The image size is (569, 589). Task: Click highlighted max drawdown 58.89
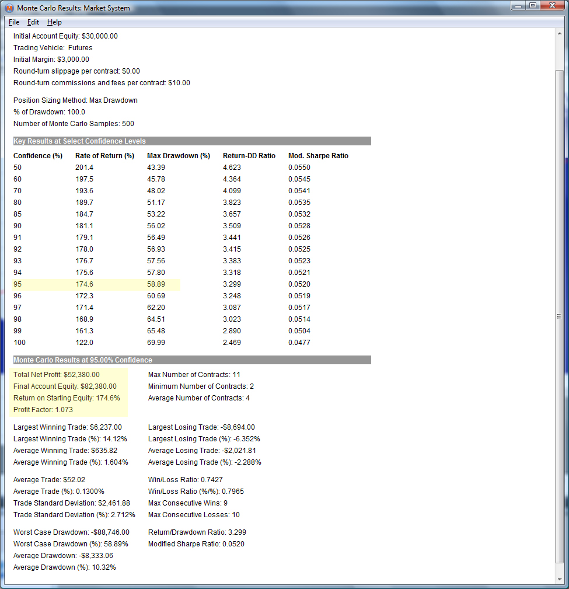pos(156,284)
